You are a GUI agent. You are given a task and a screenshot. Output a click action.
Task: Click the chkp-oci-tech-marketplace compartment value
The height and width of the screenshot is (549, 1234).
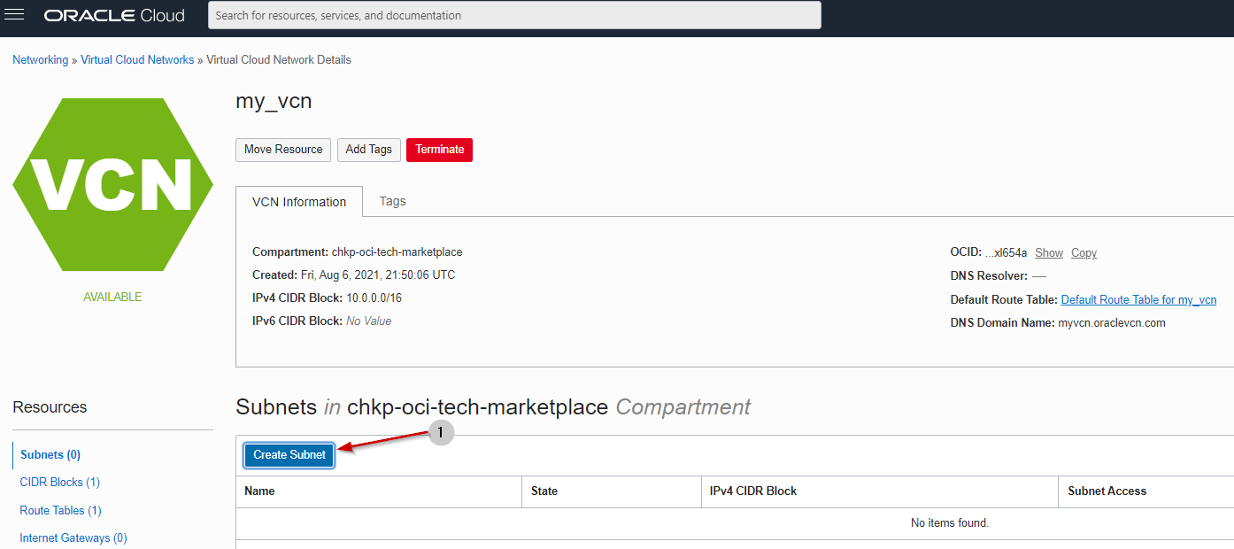(x=397, y=252)
